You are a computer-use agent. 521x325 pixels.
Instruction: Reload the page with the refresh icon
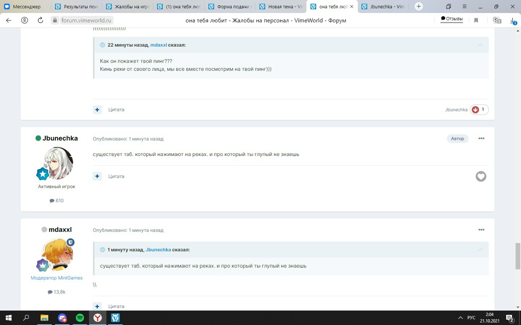pos(40,20)
